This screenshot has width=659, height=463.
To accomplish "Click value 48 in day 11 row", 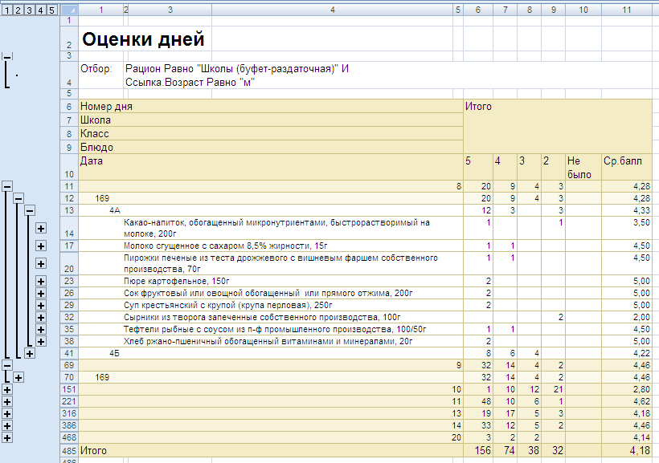I will point(478,402).
